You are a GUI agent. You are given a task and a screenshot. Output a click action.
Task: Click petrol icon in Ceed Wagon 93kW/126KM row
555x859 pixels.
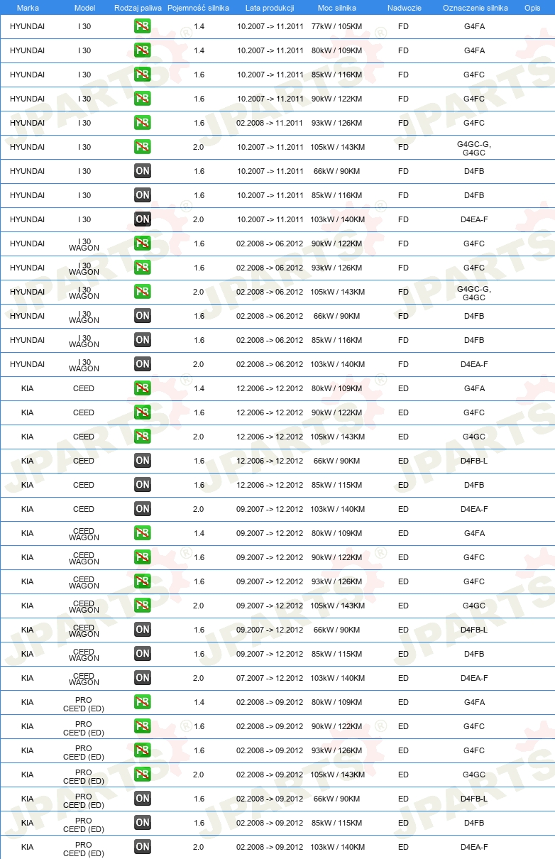point(143,582)
